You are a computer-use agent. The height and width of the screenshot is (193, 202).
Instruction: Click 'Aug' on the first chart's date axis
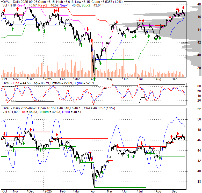click(x=158, y=79)
